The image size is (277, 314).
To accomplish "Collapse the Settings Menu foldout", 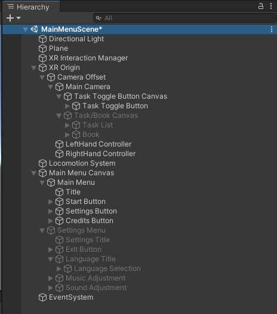I will tap(42, 231).
